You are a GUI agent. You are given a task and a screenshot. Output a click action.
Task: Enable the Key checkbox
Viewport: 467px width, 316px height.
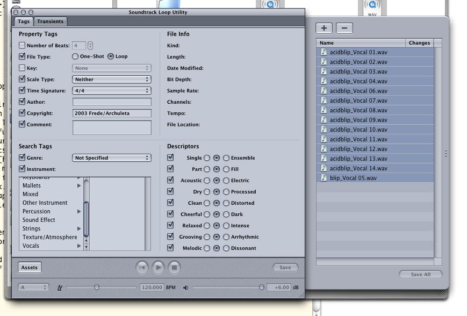coord(21,68)
